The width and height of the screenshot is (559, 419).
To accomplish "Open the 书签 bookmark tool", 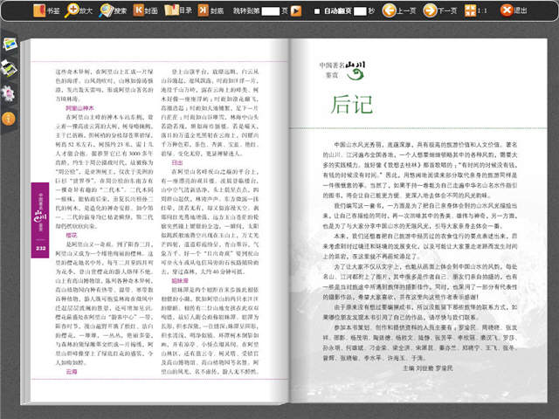I will [46, 10].
